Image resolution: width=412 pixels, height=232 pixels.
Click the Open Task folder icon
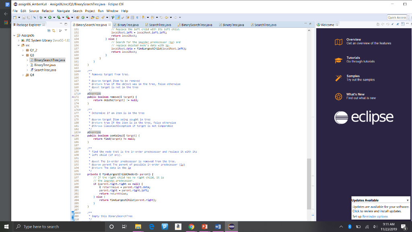pyautogui.click(x=97, y=17)
